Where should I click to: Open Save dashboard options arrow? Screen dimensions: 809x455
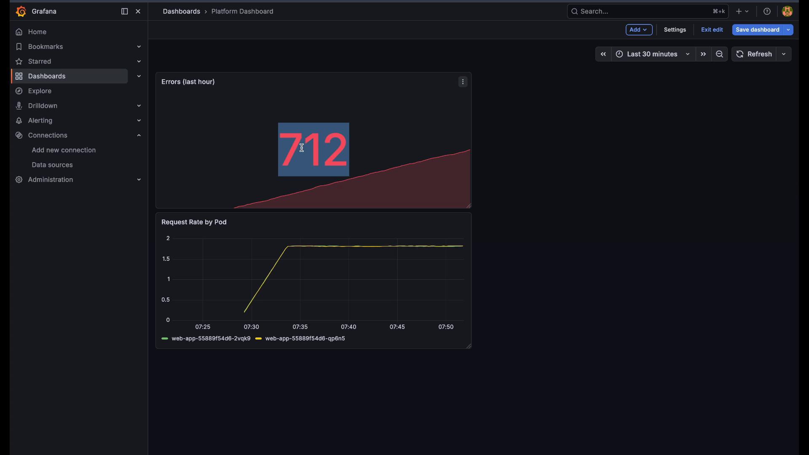[x=788, y=29]
